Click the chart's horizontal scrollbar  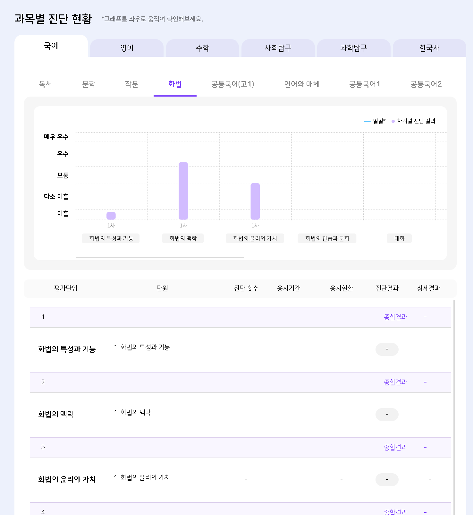[160, 257]
